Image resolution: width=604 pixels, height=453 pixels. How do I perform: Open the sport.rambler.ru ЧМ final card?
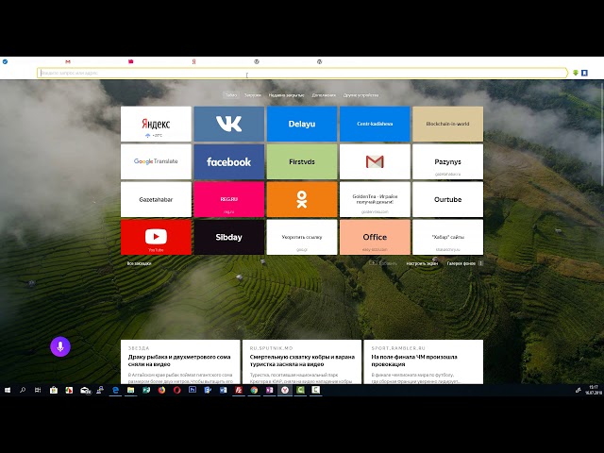coord(424,361)
